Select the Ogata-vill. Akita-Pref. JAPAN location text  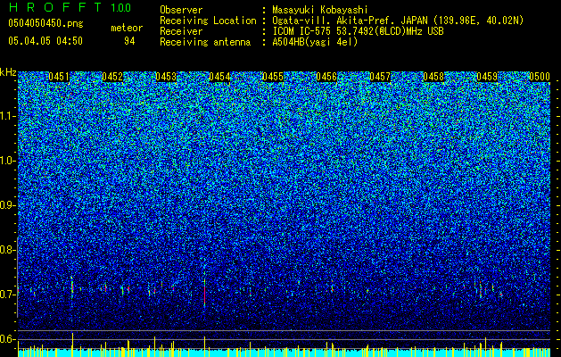coord(398,21)
